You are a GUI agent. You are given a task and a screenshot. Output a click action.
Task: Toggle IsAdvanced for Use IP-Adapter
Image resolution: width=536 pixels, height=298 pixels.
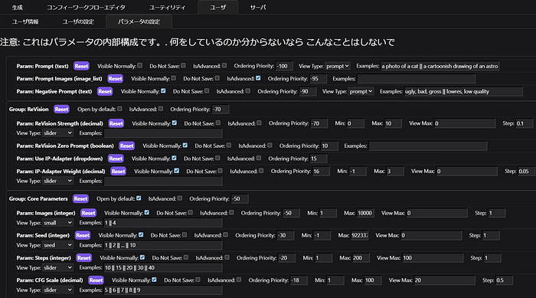259,158
